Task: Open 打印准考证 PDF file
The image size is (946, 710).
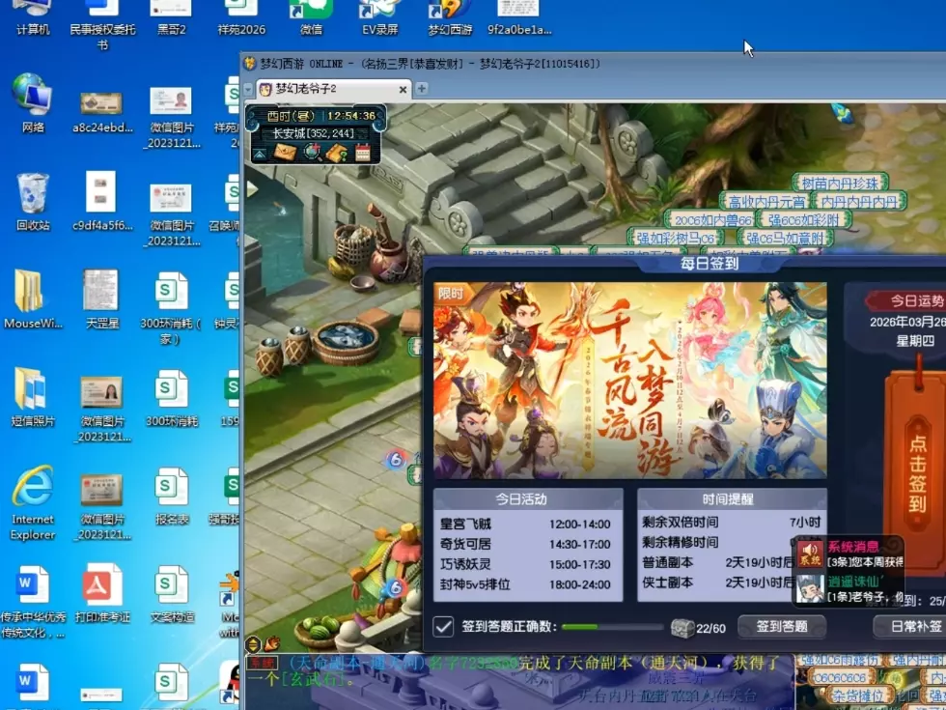Action: click(x=102, y=593)
